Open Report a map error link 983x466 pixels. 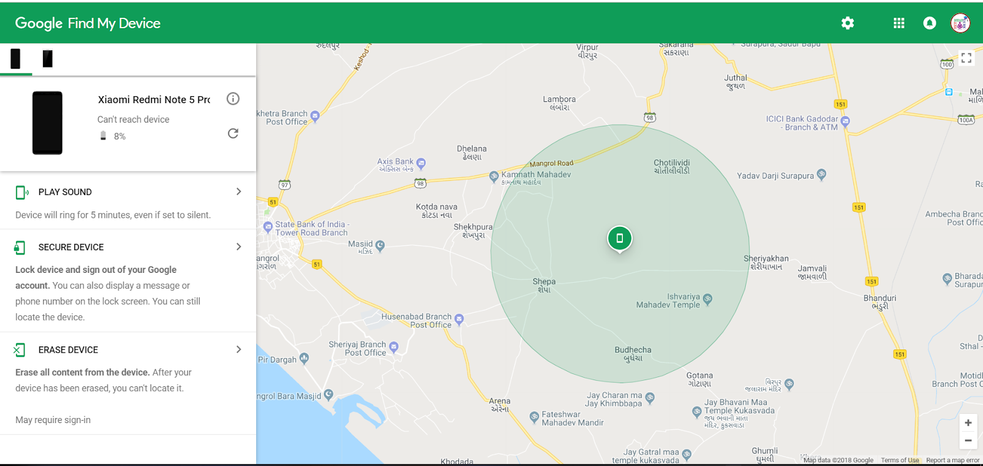point(953,460)
